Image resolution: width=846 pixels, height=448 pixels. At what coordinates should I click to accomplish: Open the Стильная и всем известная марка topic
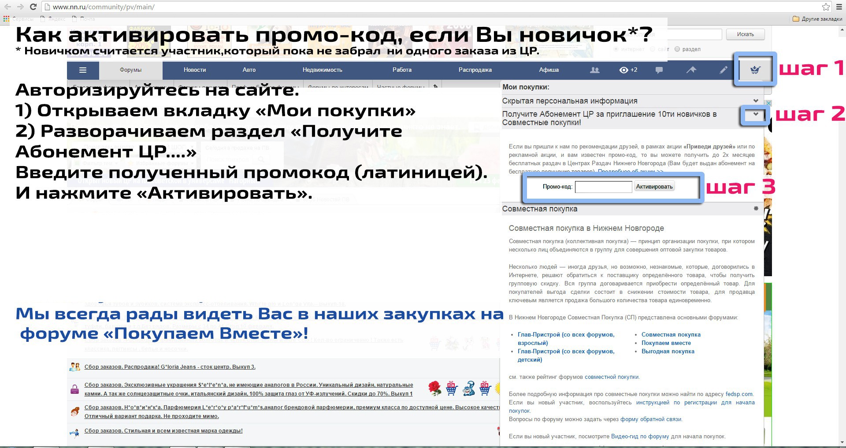[163, 431]
